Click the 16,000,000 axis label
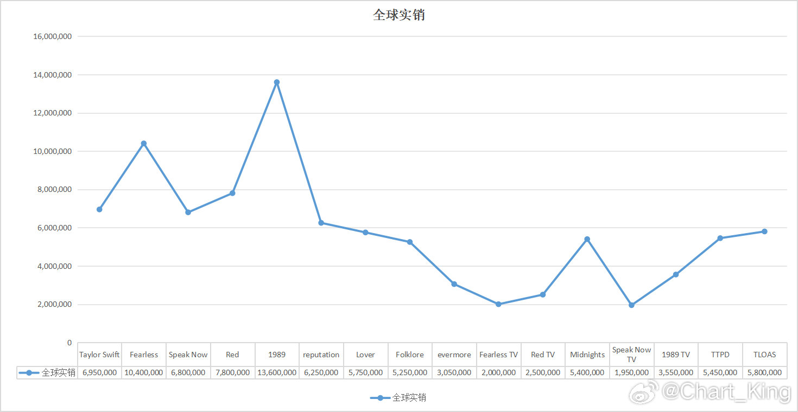Screen dimensions: 798x412 pos(52,36)
